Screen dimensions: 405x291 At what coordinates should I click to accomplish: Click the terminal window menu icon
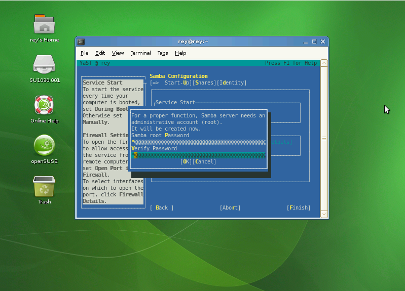pyautogui.click(x=81, y=41)
